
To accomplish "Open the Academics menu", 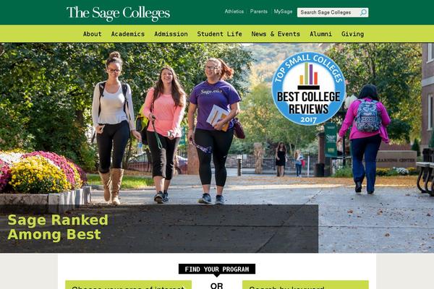I will (x=128, y=34).
